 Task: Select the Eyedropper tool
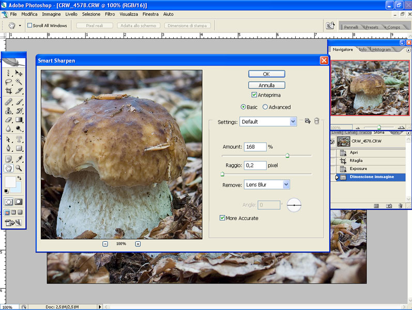pyautogui.click(x=19, y=159)
